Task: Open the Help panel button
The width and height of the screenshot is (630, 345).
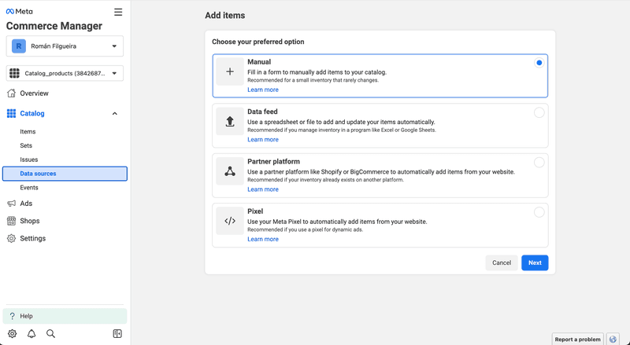Action: (x=65, y=316)
